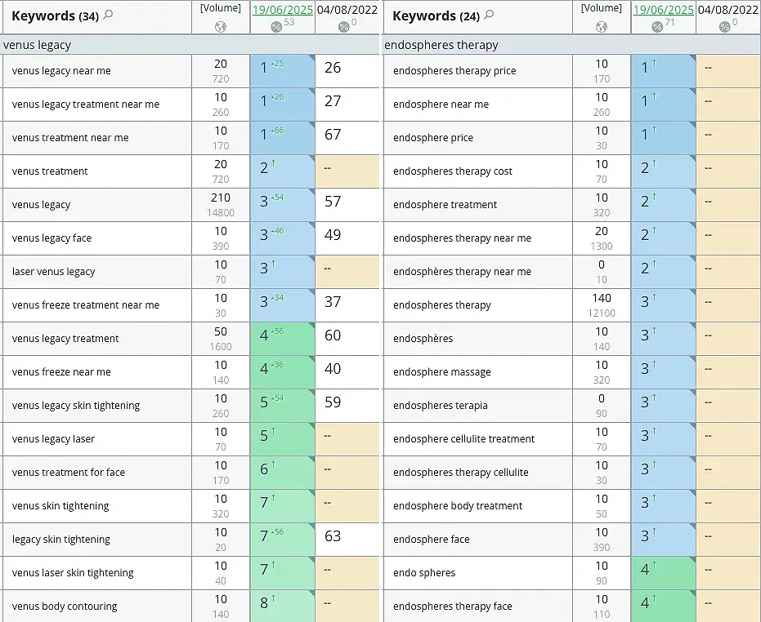Click the globe icon under left Volume header
The image size is (761, 622).
coord(220,27)
